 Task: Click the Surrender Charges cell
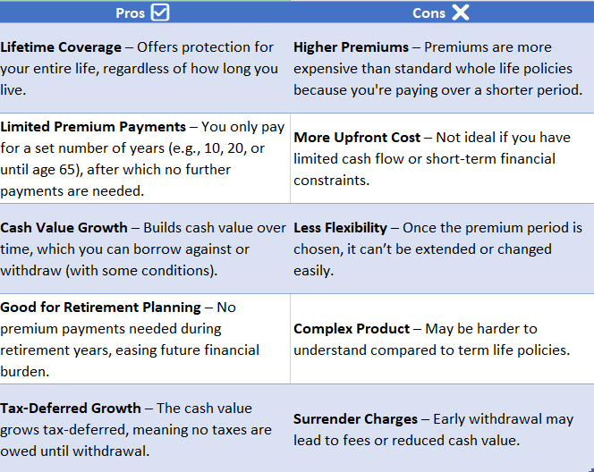pyautogui.click(x=442, y=428)
